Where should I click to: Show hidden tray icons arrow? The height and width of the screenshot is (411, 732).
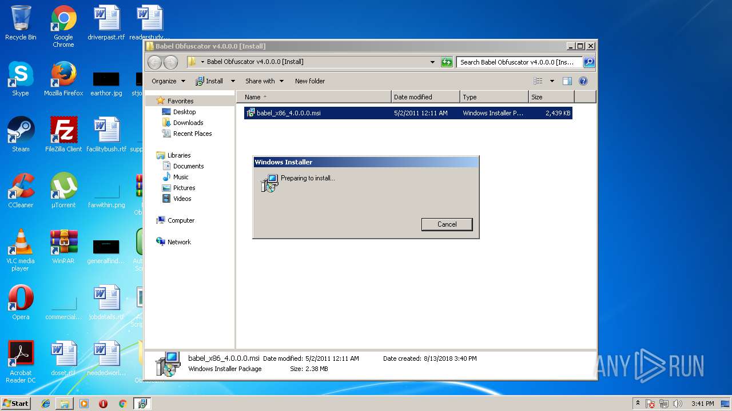point(638,404)
